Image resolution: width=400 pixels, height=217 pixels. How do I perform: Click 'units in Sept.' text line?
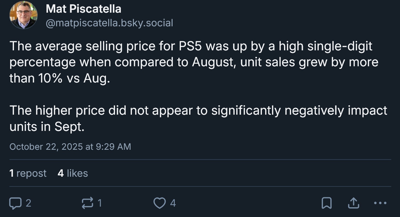pos(47,127)
